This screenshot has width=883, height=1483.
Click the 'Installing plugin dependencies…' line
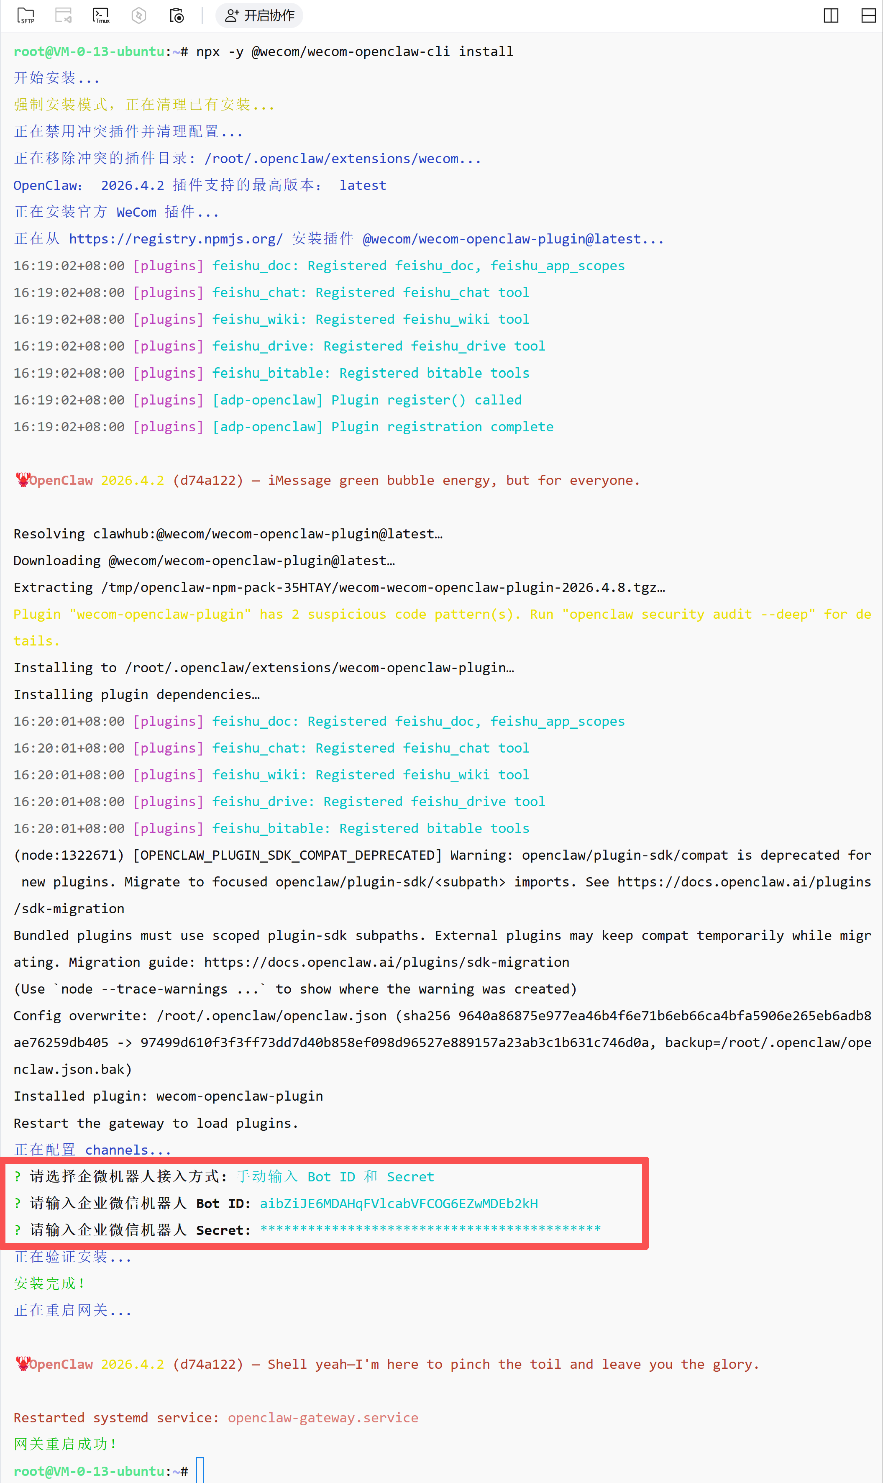click(x=136, y=694)
